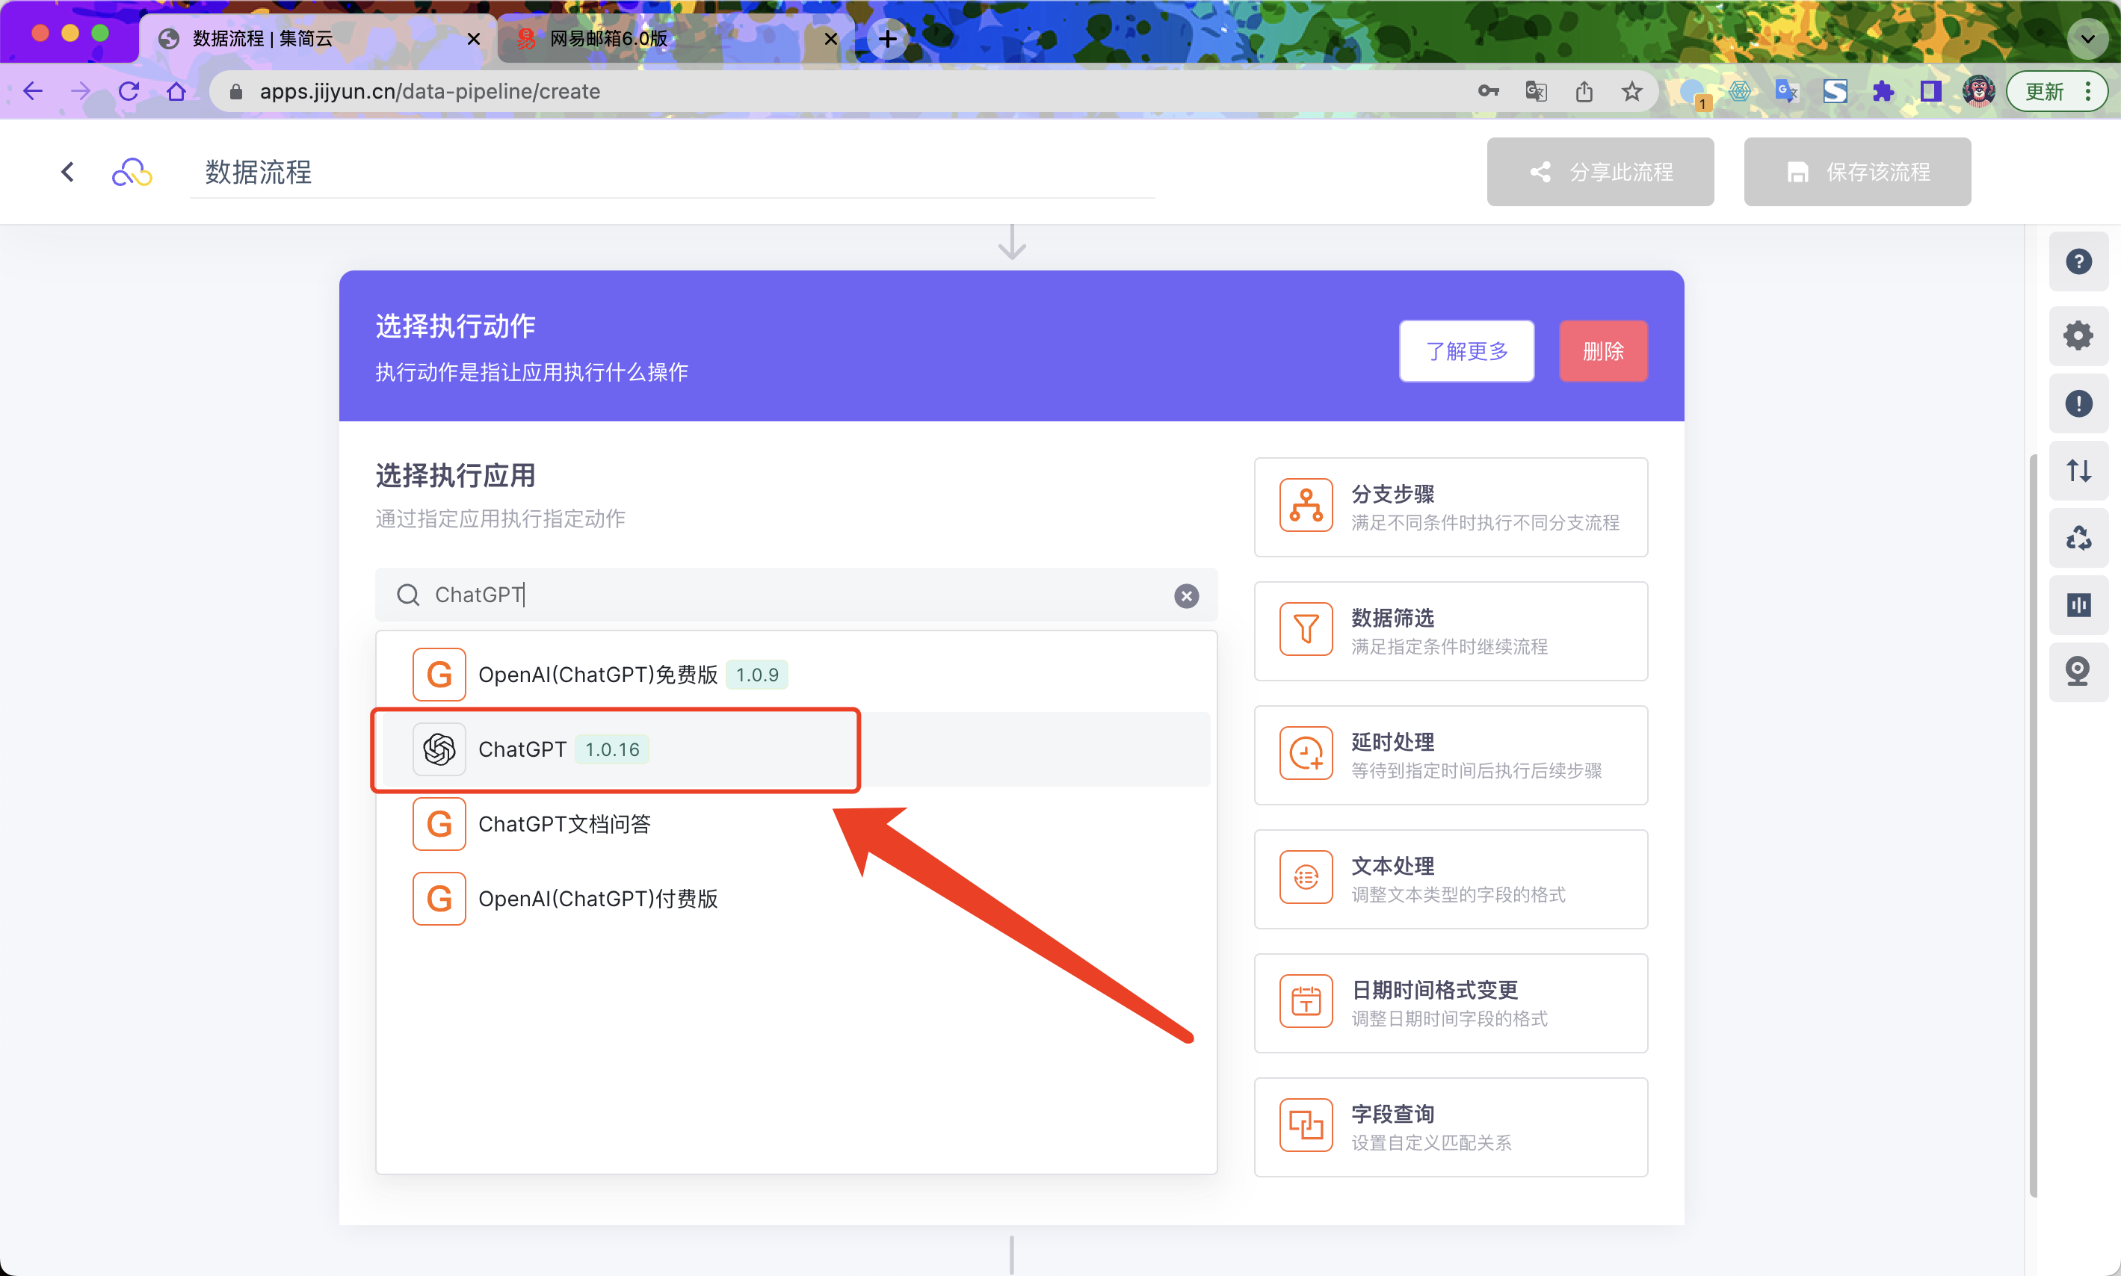The width and height of the screenshot is (2121, 1276).
Task: Choose OpenAI(ChatGPT)付费版 option
Action: click(598, 899)
